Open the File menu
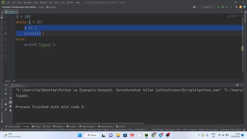The width and height of the screenshot is (247, 139). tap(8, 3)
